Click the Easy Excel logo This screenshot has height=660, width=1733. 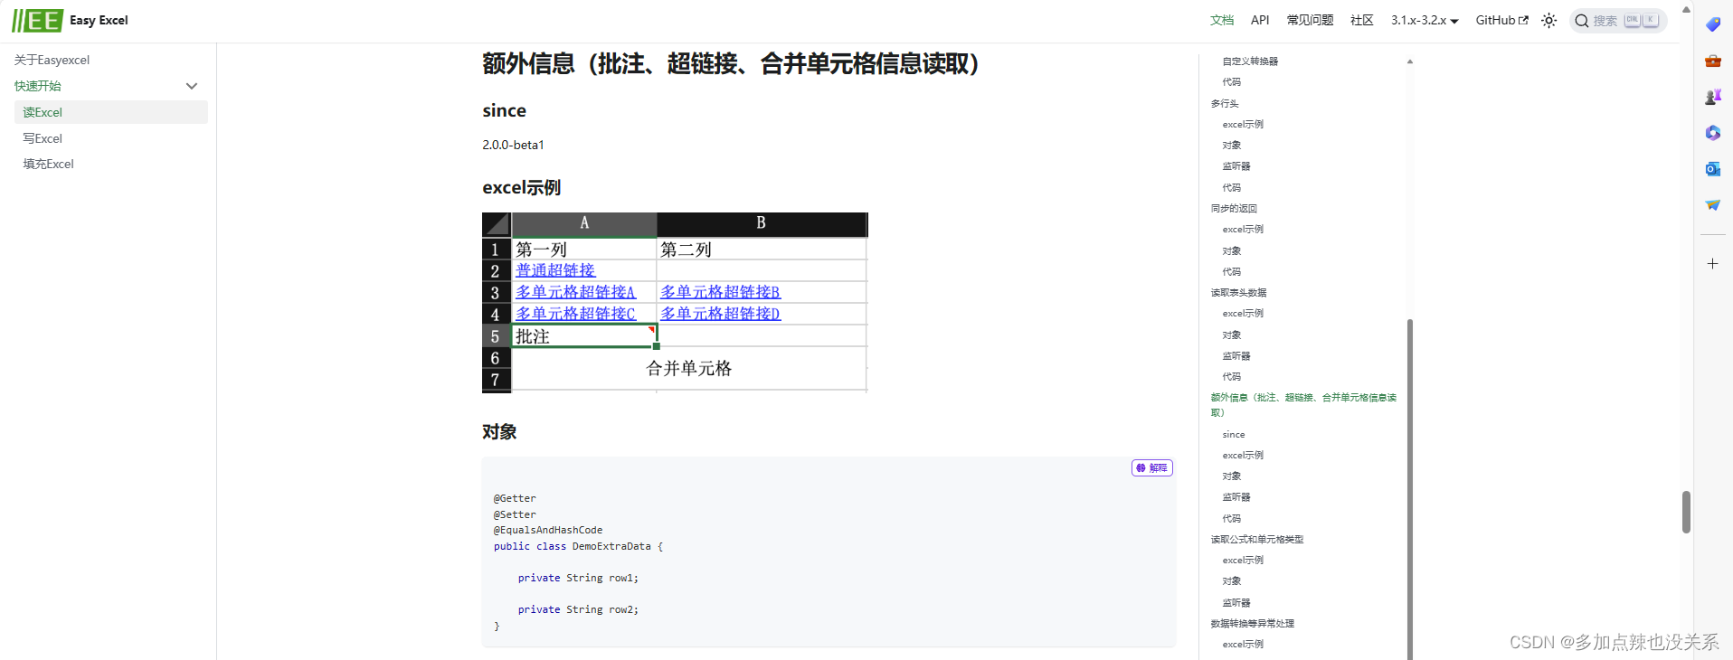tap(37, 20)
